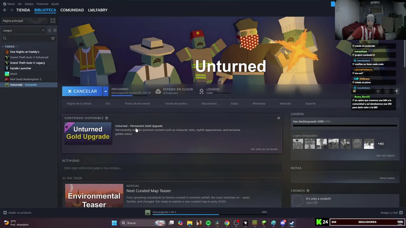Click the weather widget

16,223
